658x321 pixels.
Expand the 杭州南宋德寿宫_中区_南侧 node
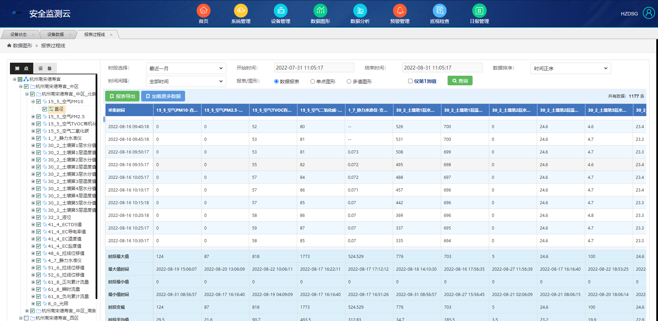(x=27, y=311)
